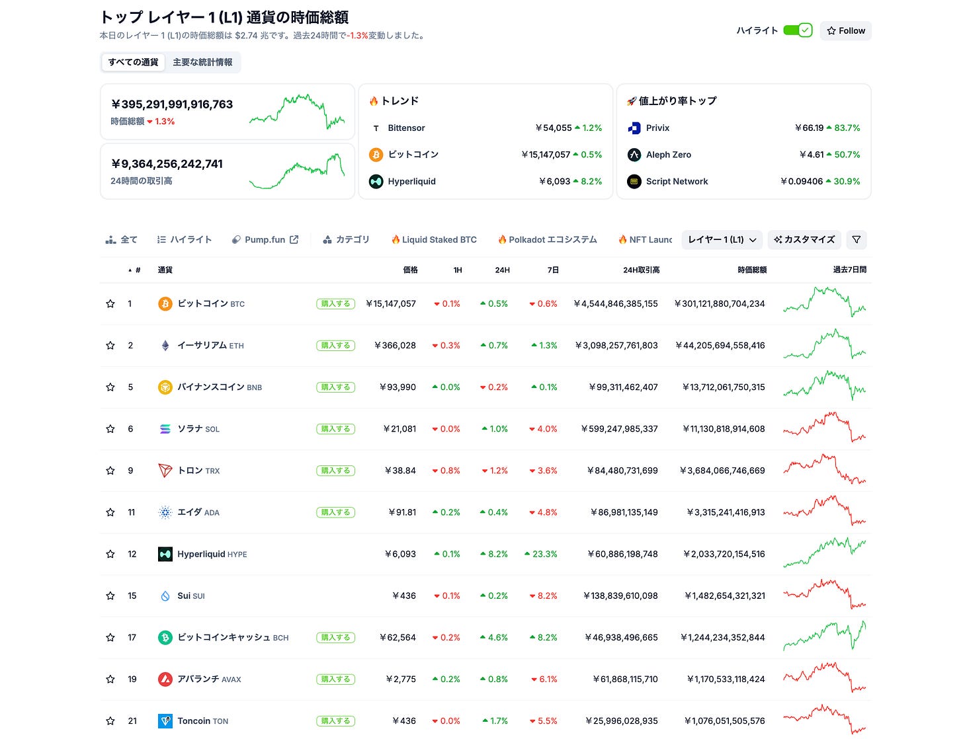This screenshot has width=963, height=739.
Task: Click the Bitcoin logo in row 1
Action: point(165,303)
